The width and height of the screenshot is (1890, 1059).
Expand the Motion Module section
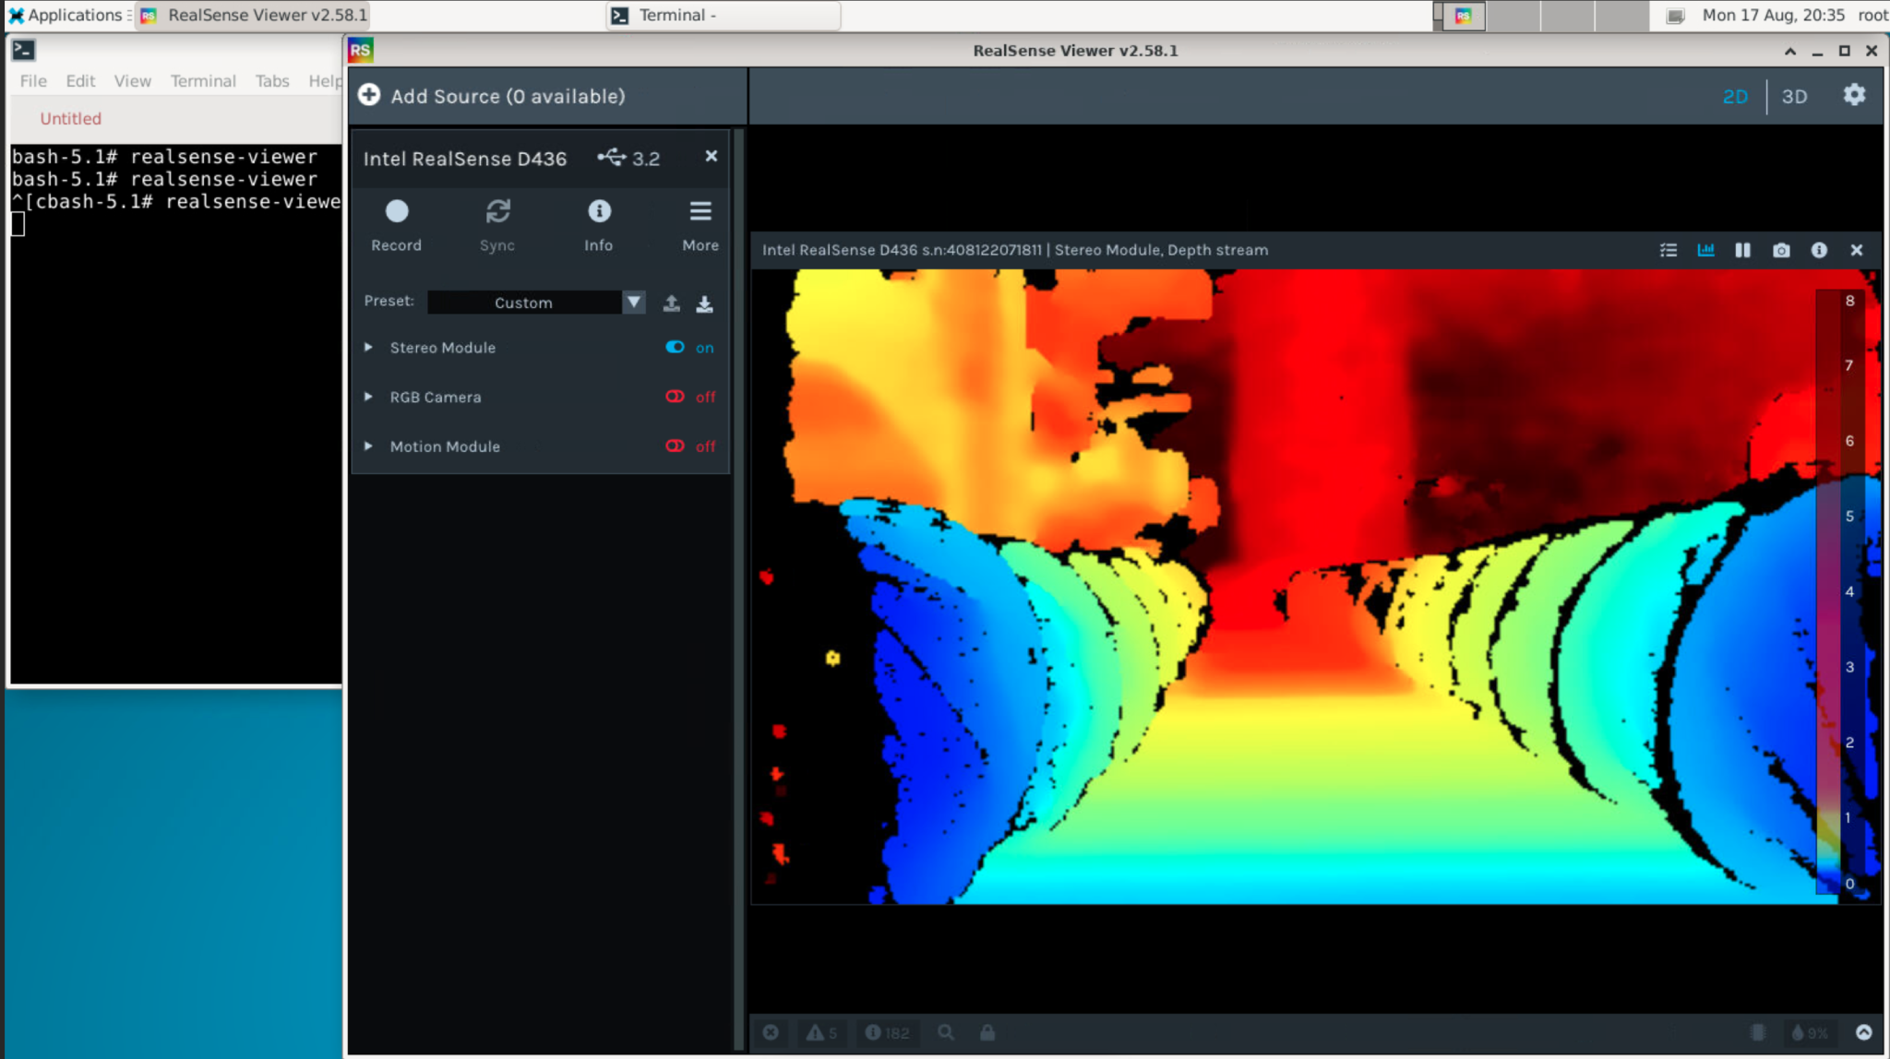point(368,446)
